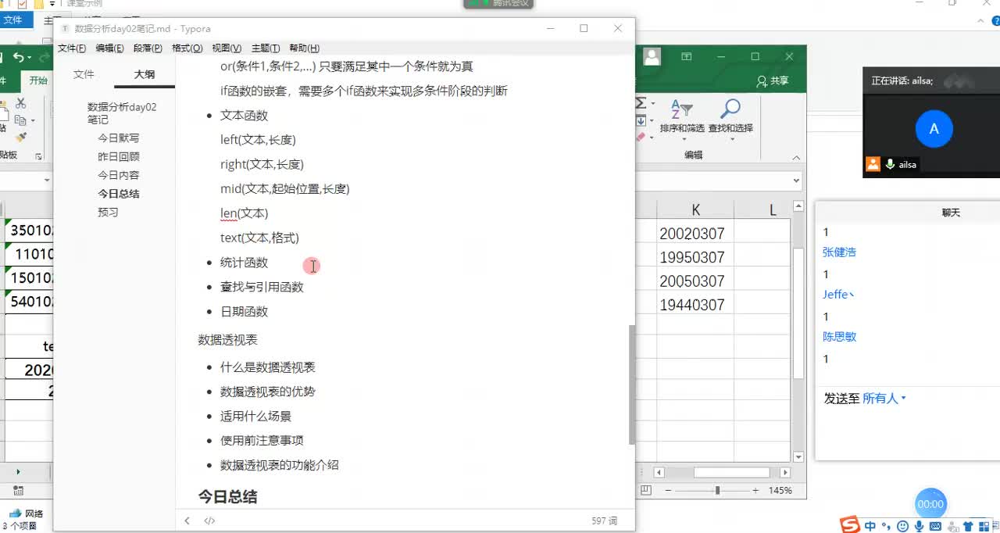Open the chat recipient dropdown 所有人
Image resolution: width=1000 pixels, height=533 pixels.
point(884,399)
